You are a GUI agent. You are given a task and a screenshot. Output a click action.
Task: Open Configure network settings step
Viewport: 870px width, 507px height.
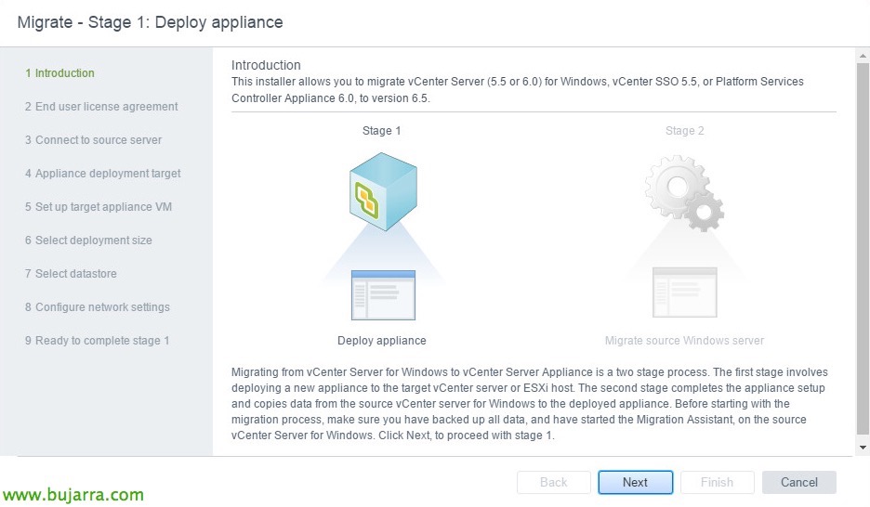pyautogui.click(x=97, y=307)
